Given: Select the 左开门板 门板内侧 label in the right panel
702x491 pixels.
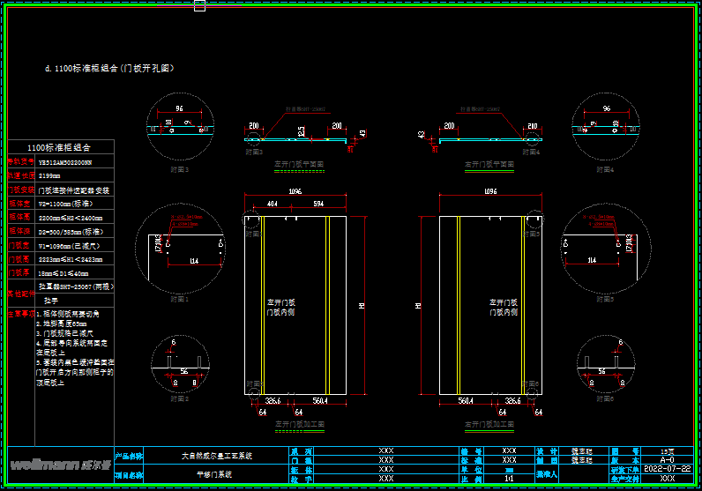Looking at the screenshot, I should pyautogui.click(x=504, y=307).
